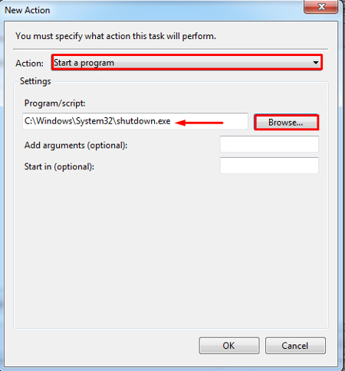Confirm the action with OK
345x371 pixels.
pos(229,346)
